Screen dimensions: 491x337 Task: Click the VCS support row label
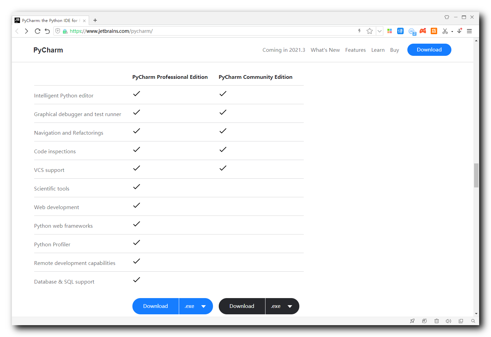coord(49,170)
